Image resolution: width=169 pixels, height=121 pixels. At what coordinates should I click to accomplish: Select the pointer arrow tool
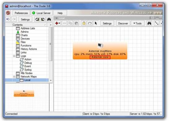(x=96, y=23)
